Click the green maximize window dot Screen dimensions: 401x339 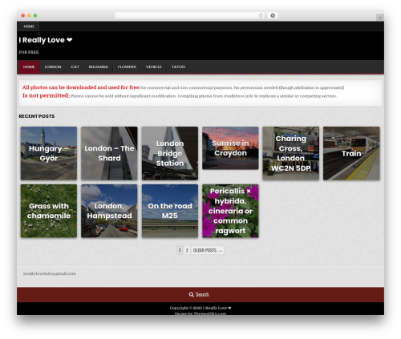point(35,16)
